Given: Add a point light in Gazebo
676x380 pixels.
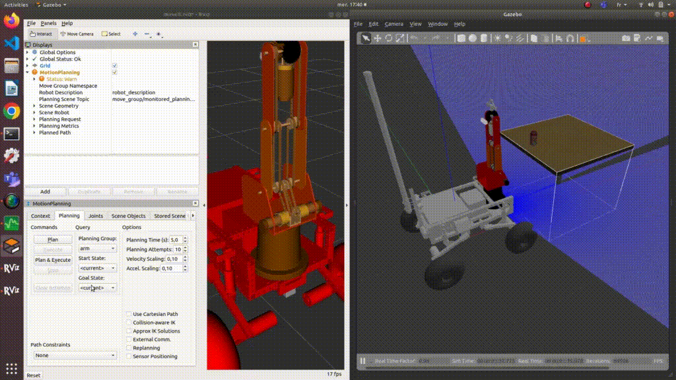Looking at the screenshot, I should 498,38.
